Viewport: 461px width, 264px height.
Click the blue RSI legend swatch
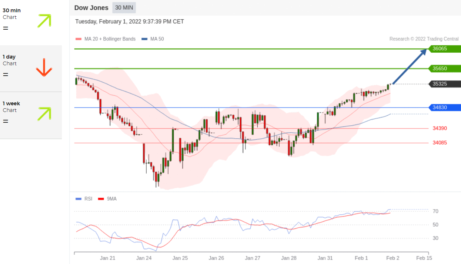(78, 199)
